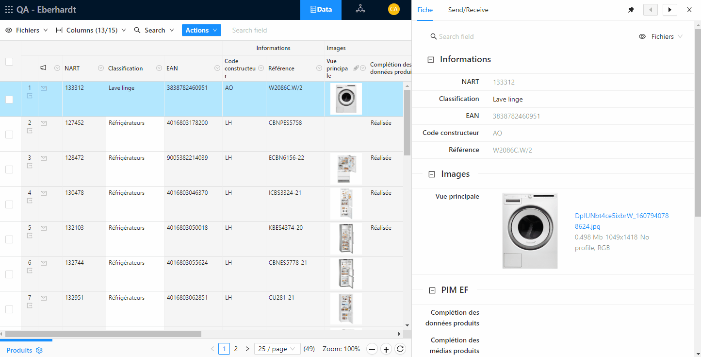Collapse the Images section in the detail panel
Viewport: 701px width, 357px height.
pyautogui.click(x=431, y=174)
